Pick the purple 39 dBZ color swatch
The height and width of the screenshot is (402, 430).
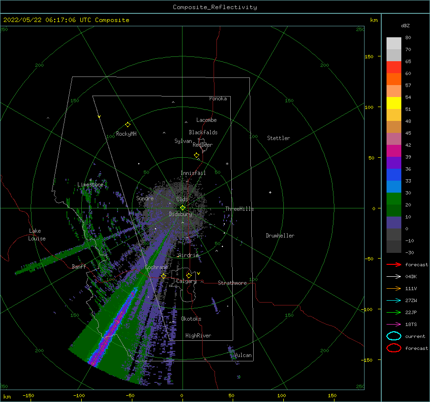tap(394, 163)
